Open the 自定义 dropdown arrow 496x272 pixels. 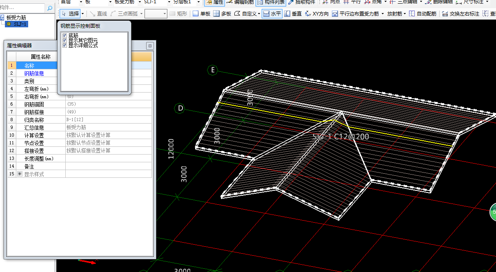pos(259,14)
